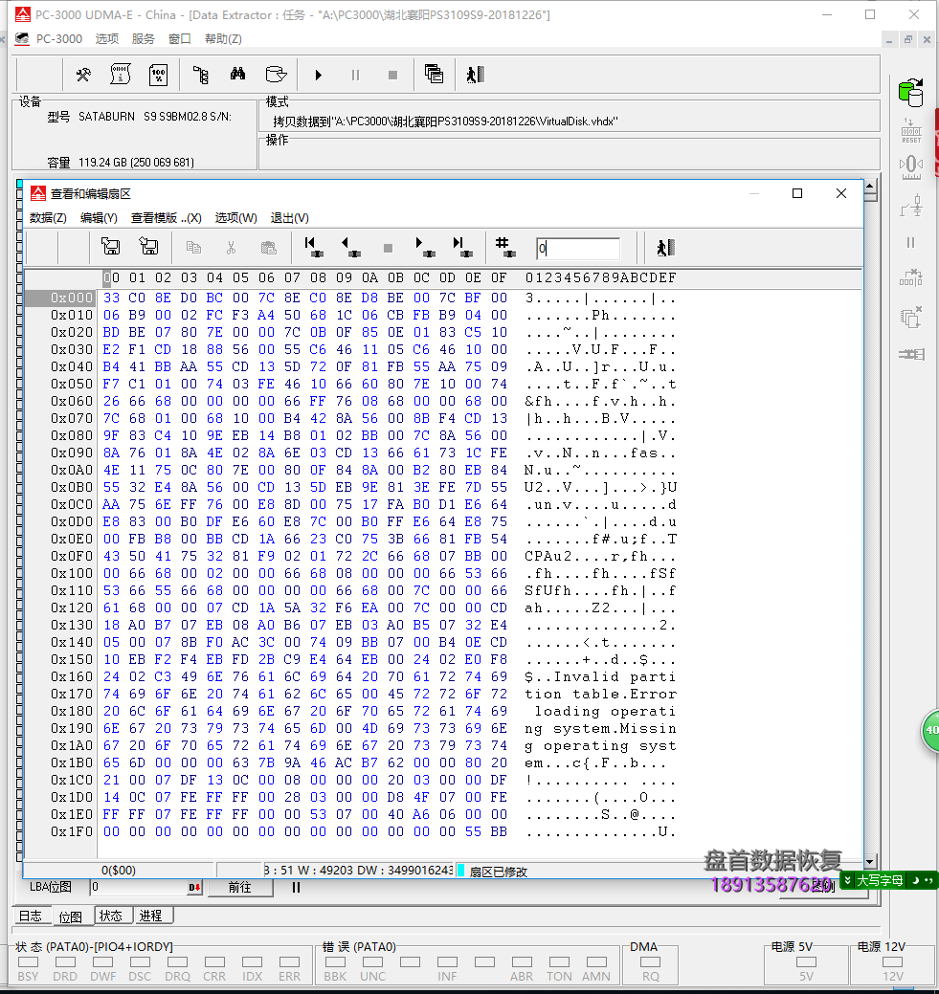Click the main toolbar pause button
The height and width of the screenshot is (994, 939).
pyautogui.click(x=355, y=75)
